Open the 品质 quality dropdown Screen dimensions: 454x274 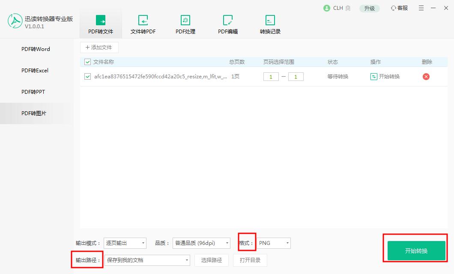coord(201,243)
